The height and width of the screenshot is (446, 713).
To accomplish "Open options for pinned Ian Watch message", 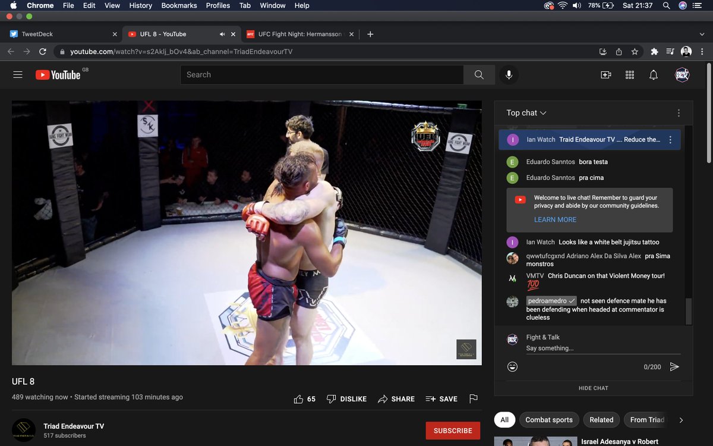I will (x=670, y=140).
